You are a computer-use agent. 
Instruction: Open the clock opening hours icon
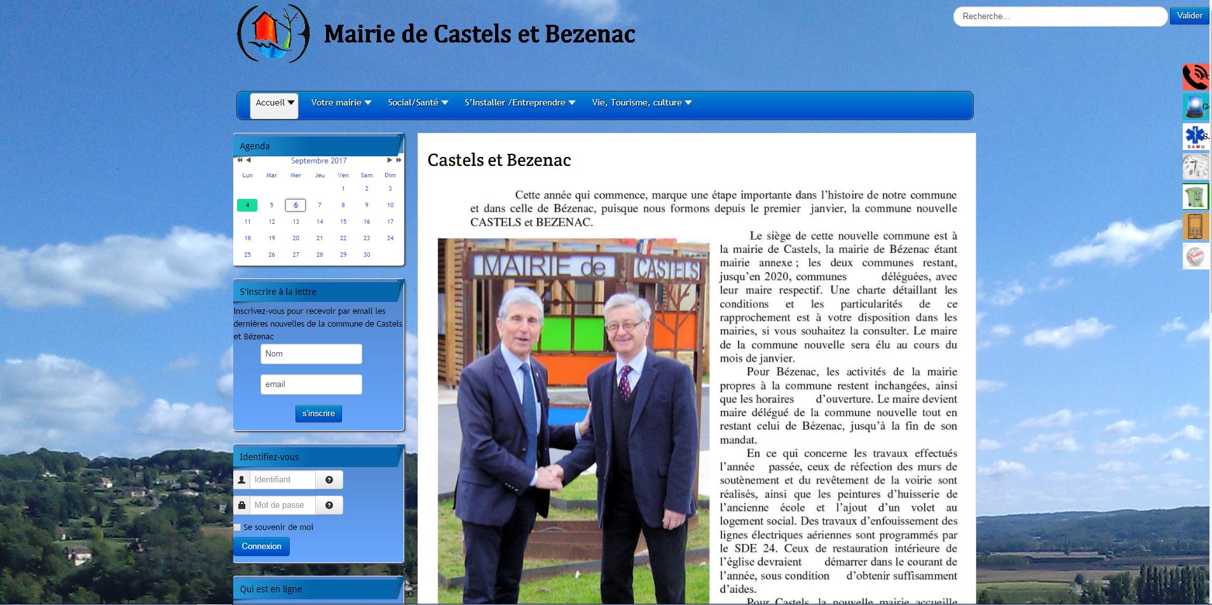pos(1195,167)
